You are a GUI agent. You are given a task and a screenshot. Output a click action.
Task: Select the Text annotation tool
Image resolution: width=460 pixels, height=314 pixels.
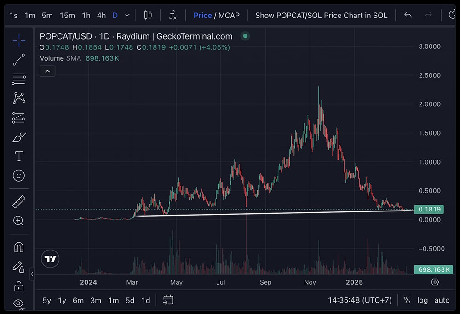tap(19, 156)
